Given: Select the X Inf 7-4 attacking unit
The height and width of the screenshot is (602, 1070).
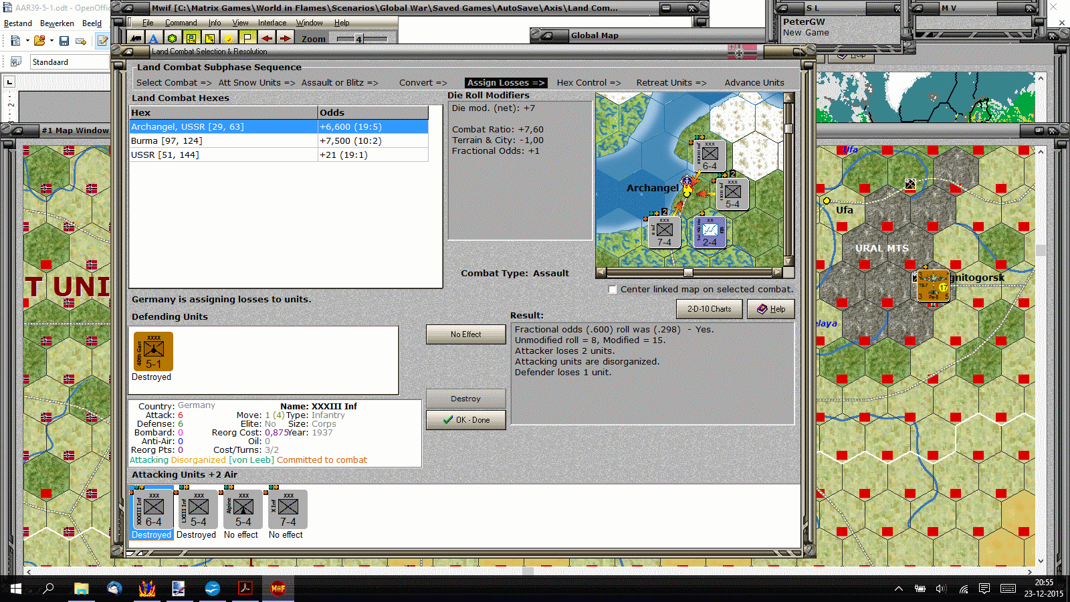Looking at the screenshot, I should pyautogui.click(x=287, y=509).
